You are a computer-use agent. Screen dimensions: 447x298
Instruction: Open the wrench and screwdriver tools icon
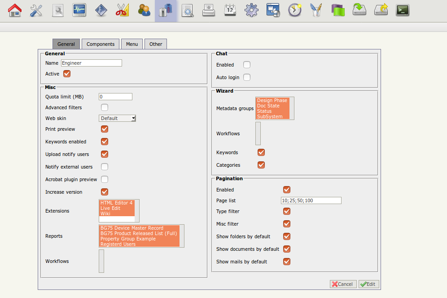coord(36,10)
